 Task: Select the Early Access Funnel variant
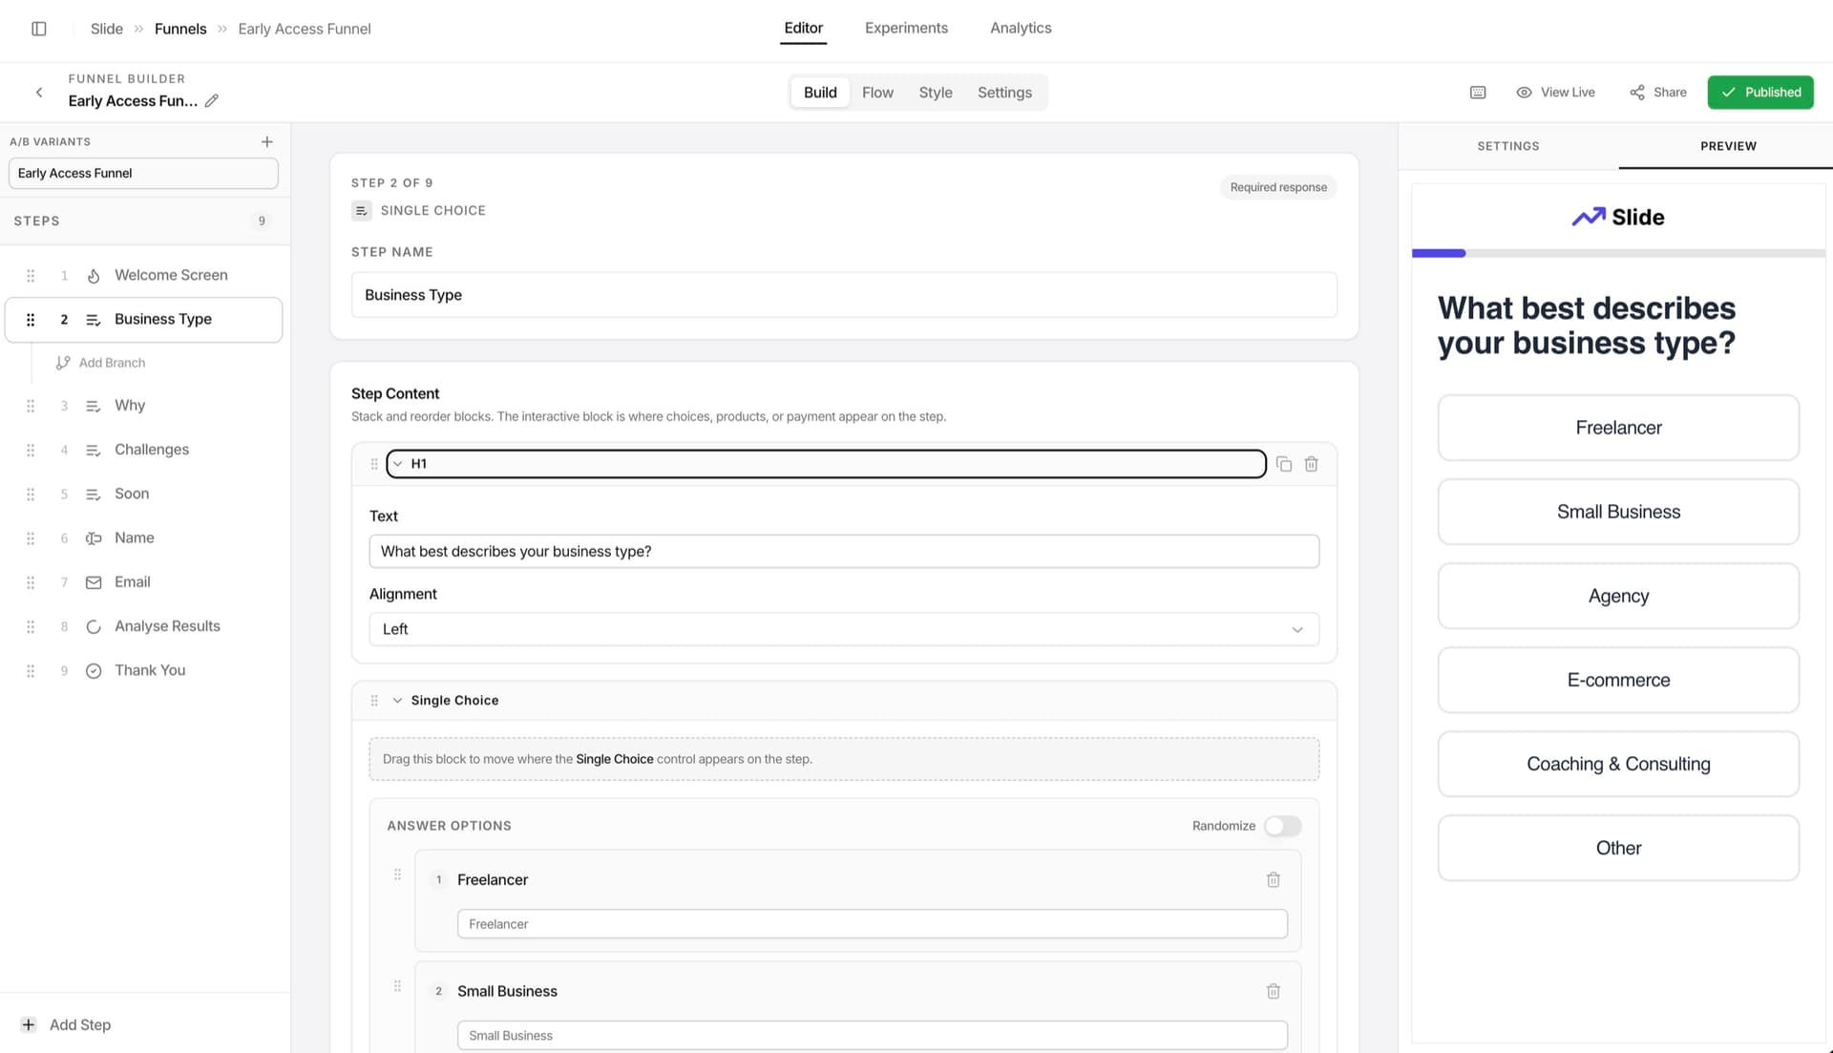coord(143,174)
